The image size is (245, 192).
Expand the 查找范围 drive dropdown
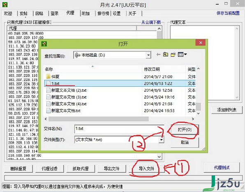148,55
